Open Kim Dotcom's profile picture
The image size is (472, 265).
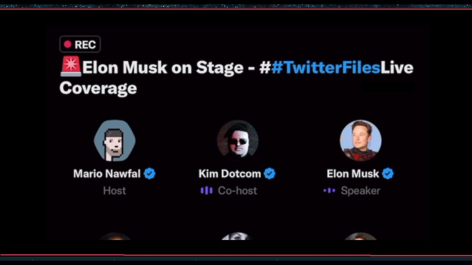click(237, 141)
